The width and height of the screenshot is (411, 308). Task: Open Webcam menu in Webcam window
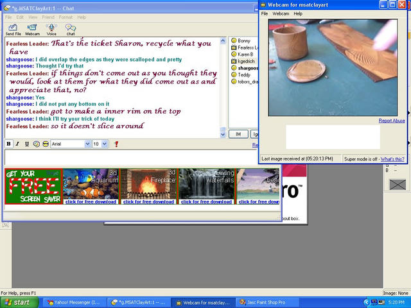pos(281,13)
